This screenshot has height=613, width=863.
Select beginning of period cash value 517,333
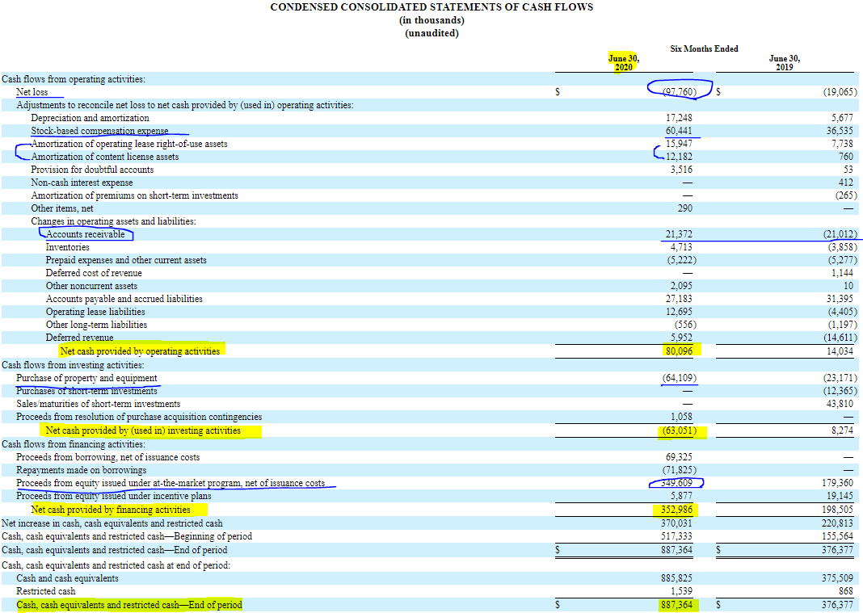tap(676, 536)
